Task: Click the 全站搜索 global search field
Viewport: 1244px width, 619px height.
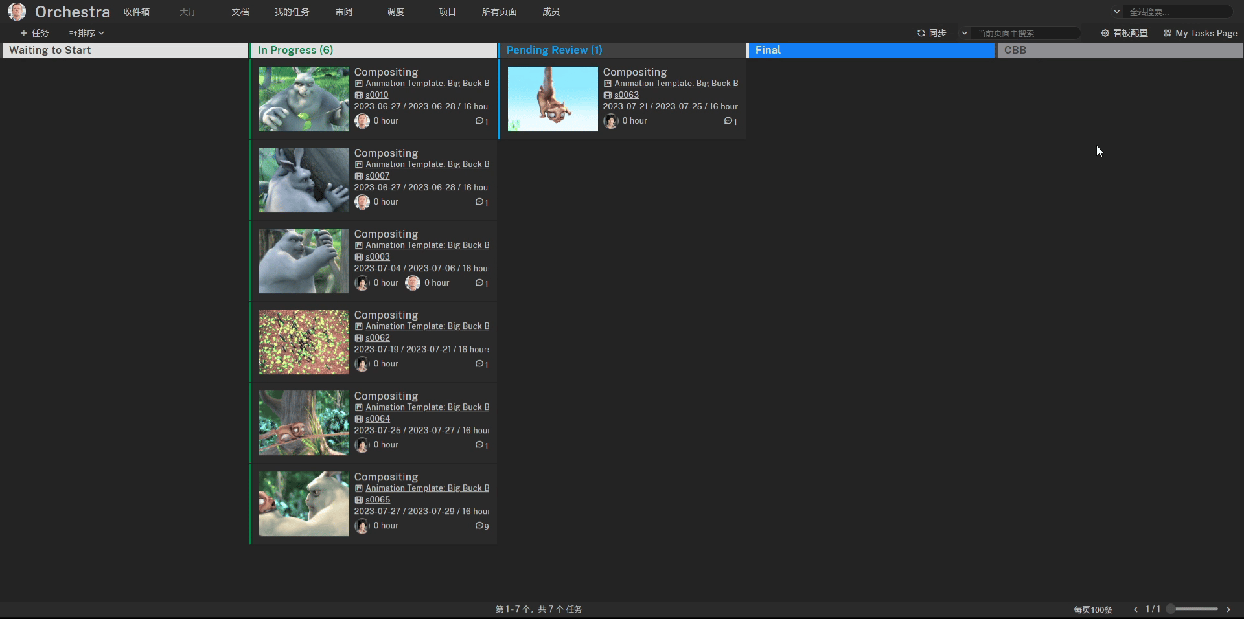Action: tap(1179, 12)
